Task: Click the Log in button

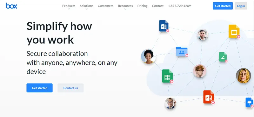Action: pyautogui.click(x=241, y=6)
